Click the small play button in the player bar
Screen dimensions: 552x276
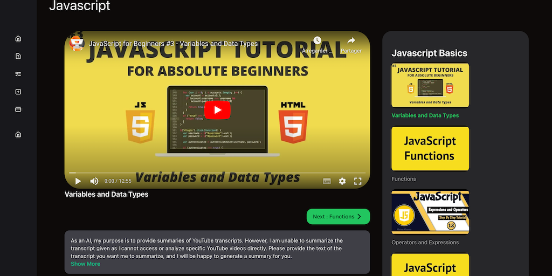[x=78, y=181]
